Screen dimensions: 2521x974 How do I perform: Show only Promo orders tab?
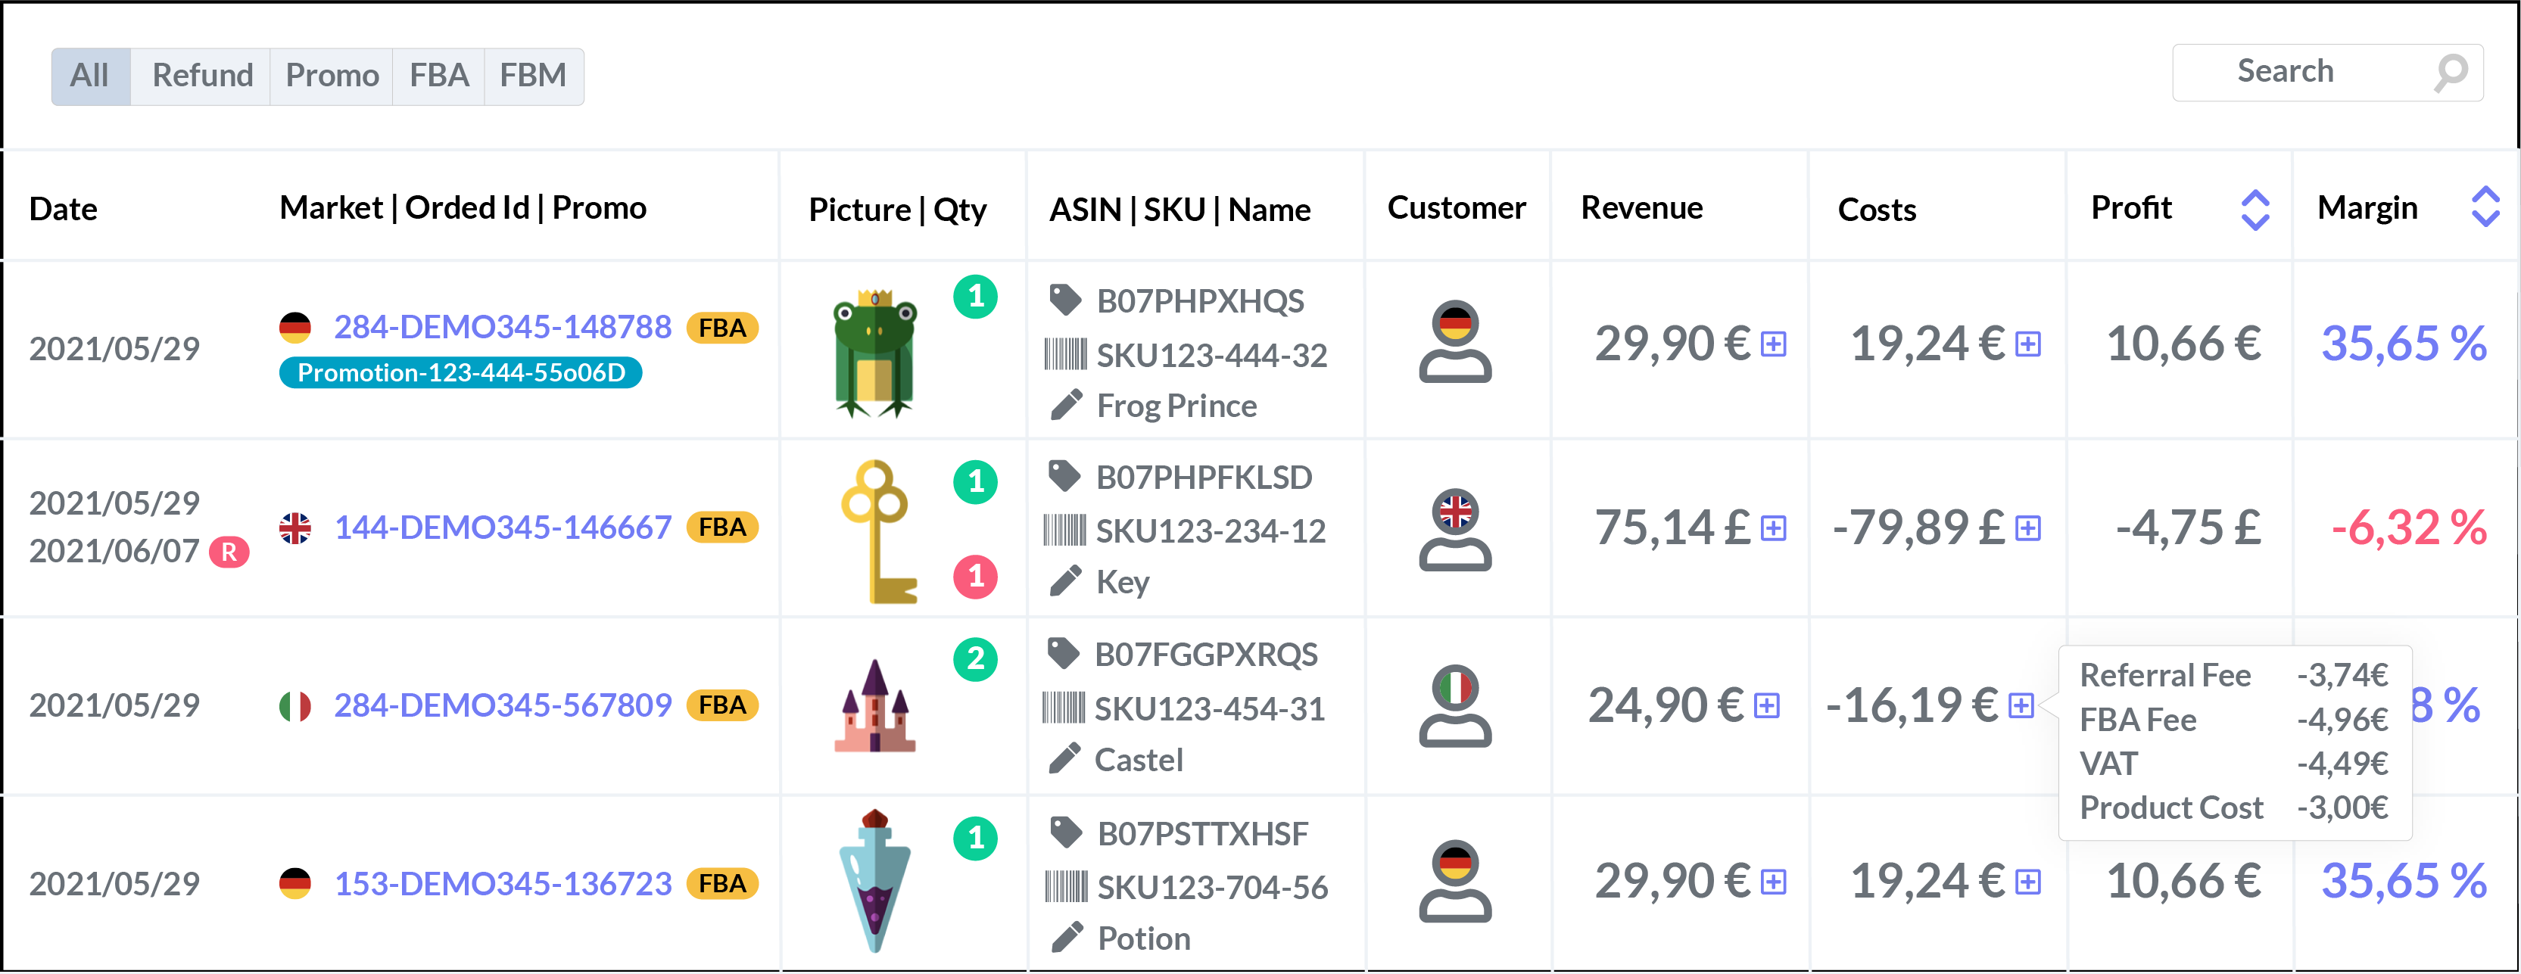click(x=332, y=76)
